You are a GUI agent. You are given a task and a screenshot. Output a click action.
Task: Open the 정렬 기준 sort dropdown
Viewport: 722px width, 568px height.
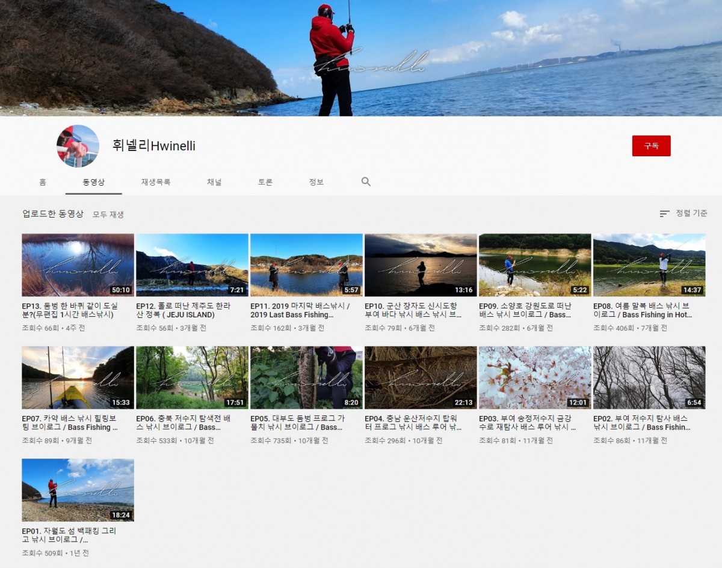click(x=683, y=213)
